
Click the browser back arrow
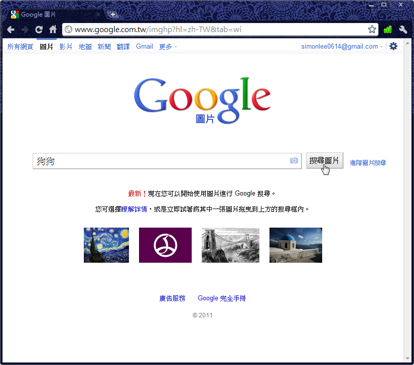11,30
